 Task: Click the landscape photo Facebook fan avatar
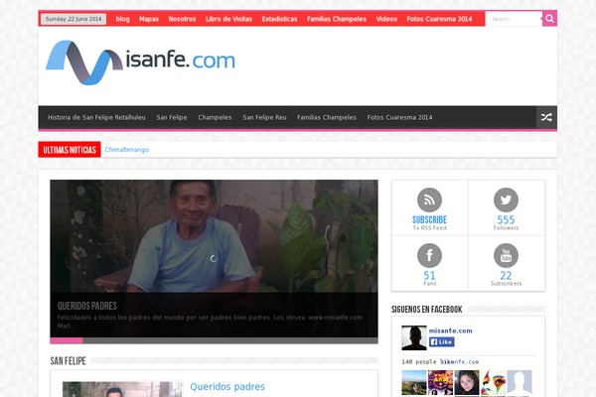(414, 382)
